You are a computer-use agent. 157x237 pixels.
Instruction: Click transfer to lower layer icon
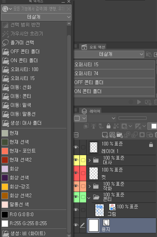[x=127, y=135]
